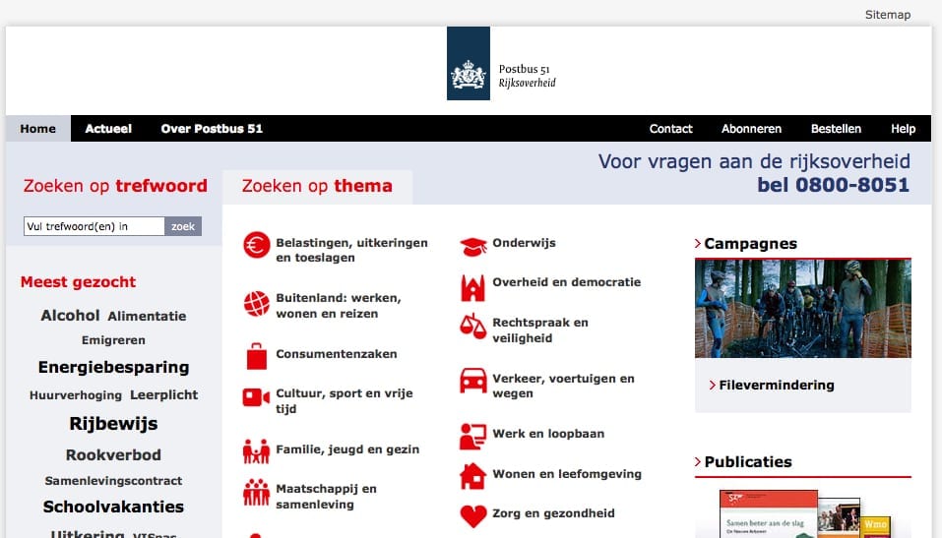Open the Bestellen menu item
The image size is (942, 538).
click(836, 129)
